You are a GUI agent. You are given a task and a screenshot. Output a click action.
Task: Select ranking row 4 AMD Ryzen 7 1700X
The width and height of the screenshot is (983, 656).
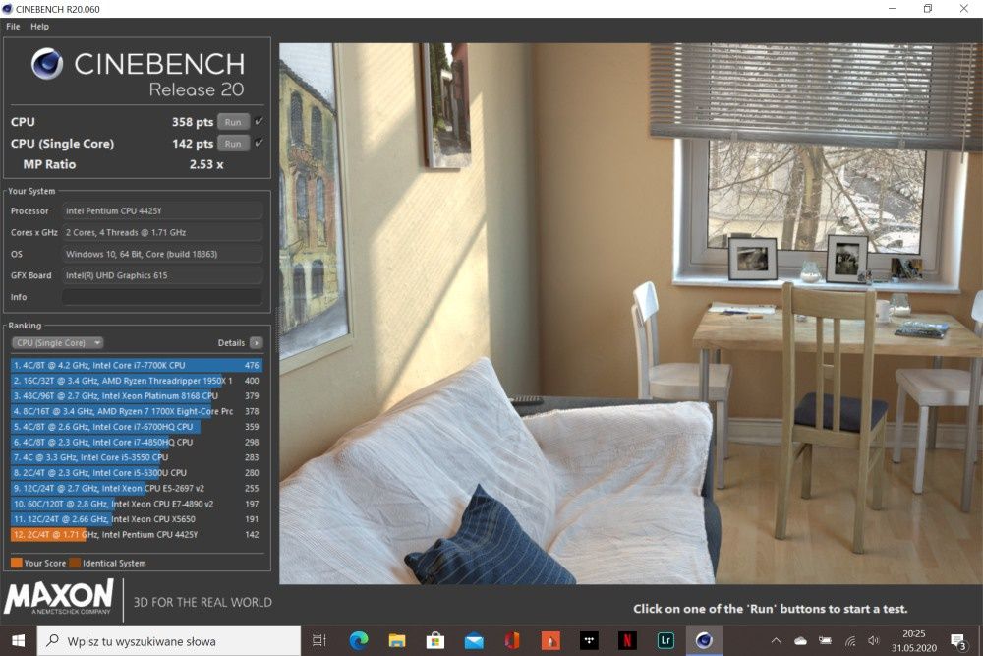(x=136, y=411)
